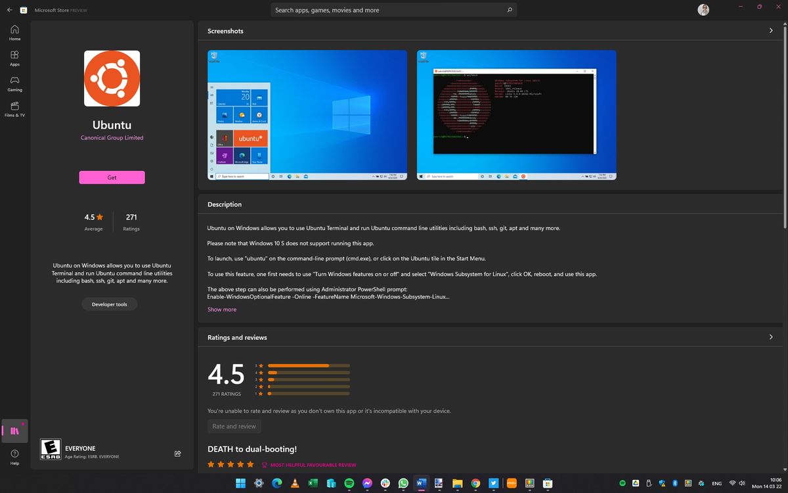Expand the Screenshots section with its chevron

(771, 30)
